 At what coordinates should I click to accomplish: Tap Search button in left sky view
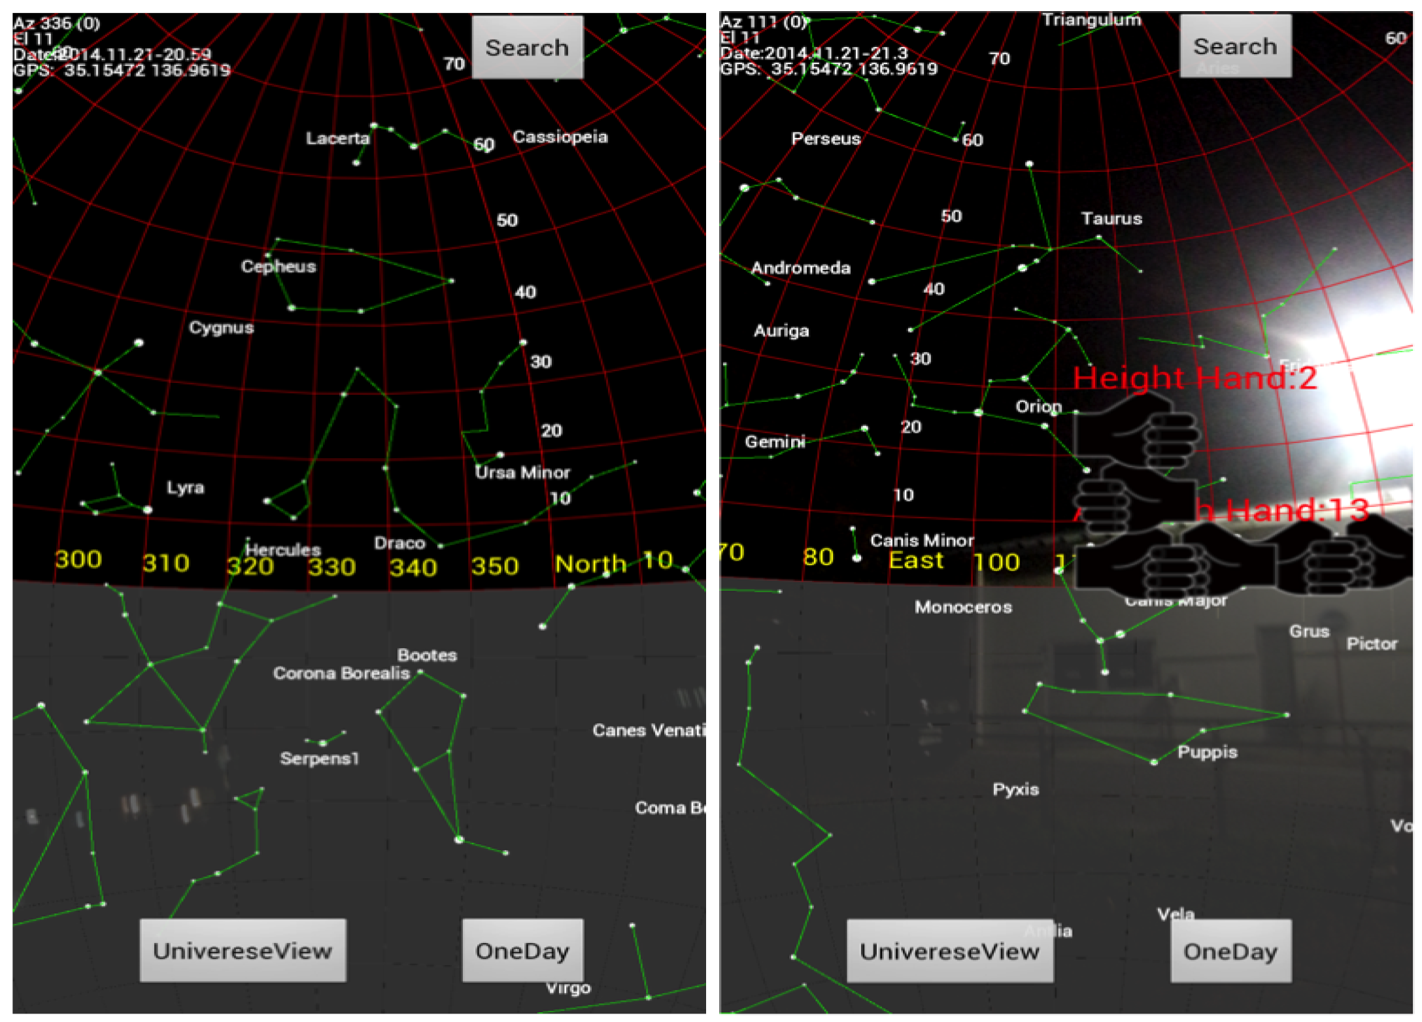pos(527,48)
